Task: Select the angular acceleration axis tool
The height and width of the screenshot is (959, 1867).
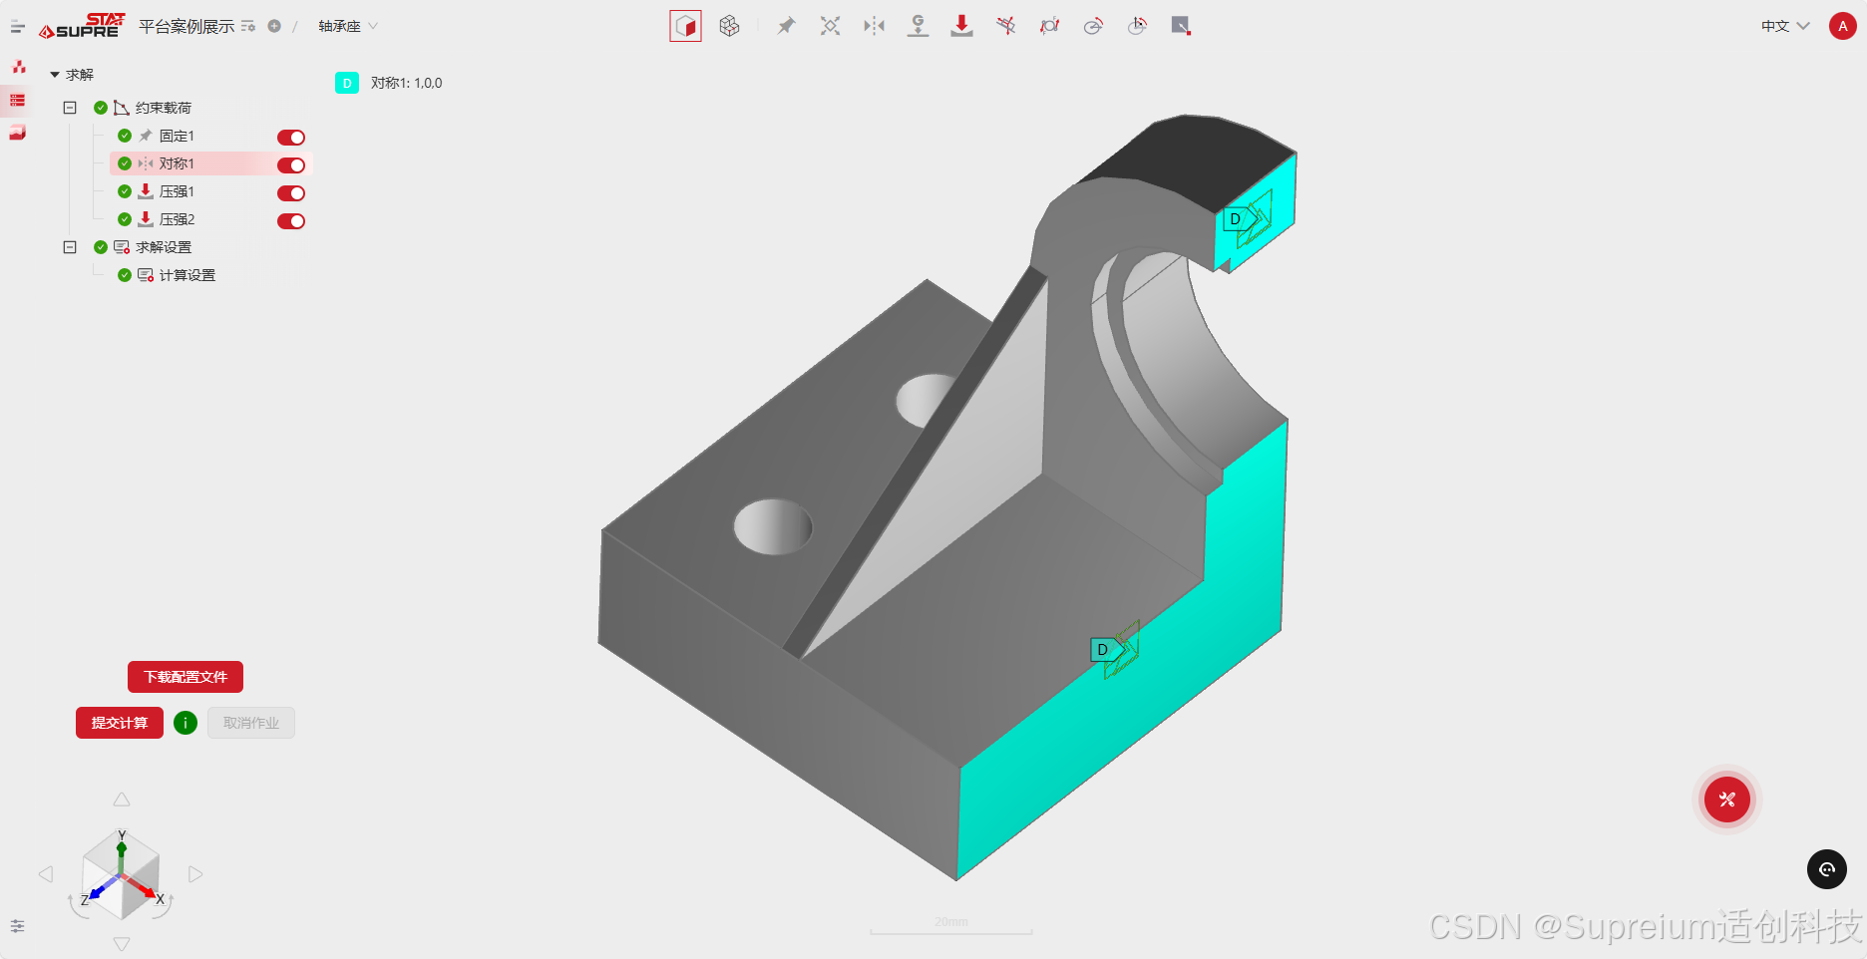Action: pos(1137,26)
